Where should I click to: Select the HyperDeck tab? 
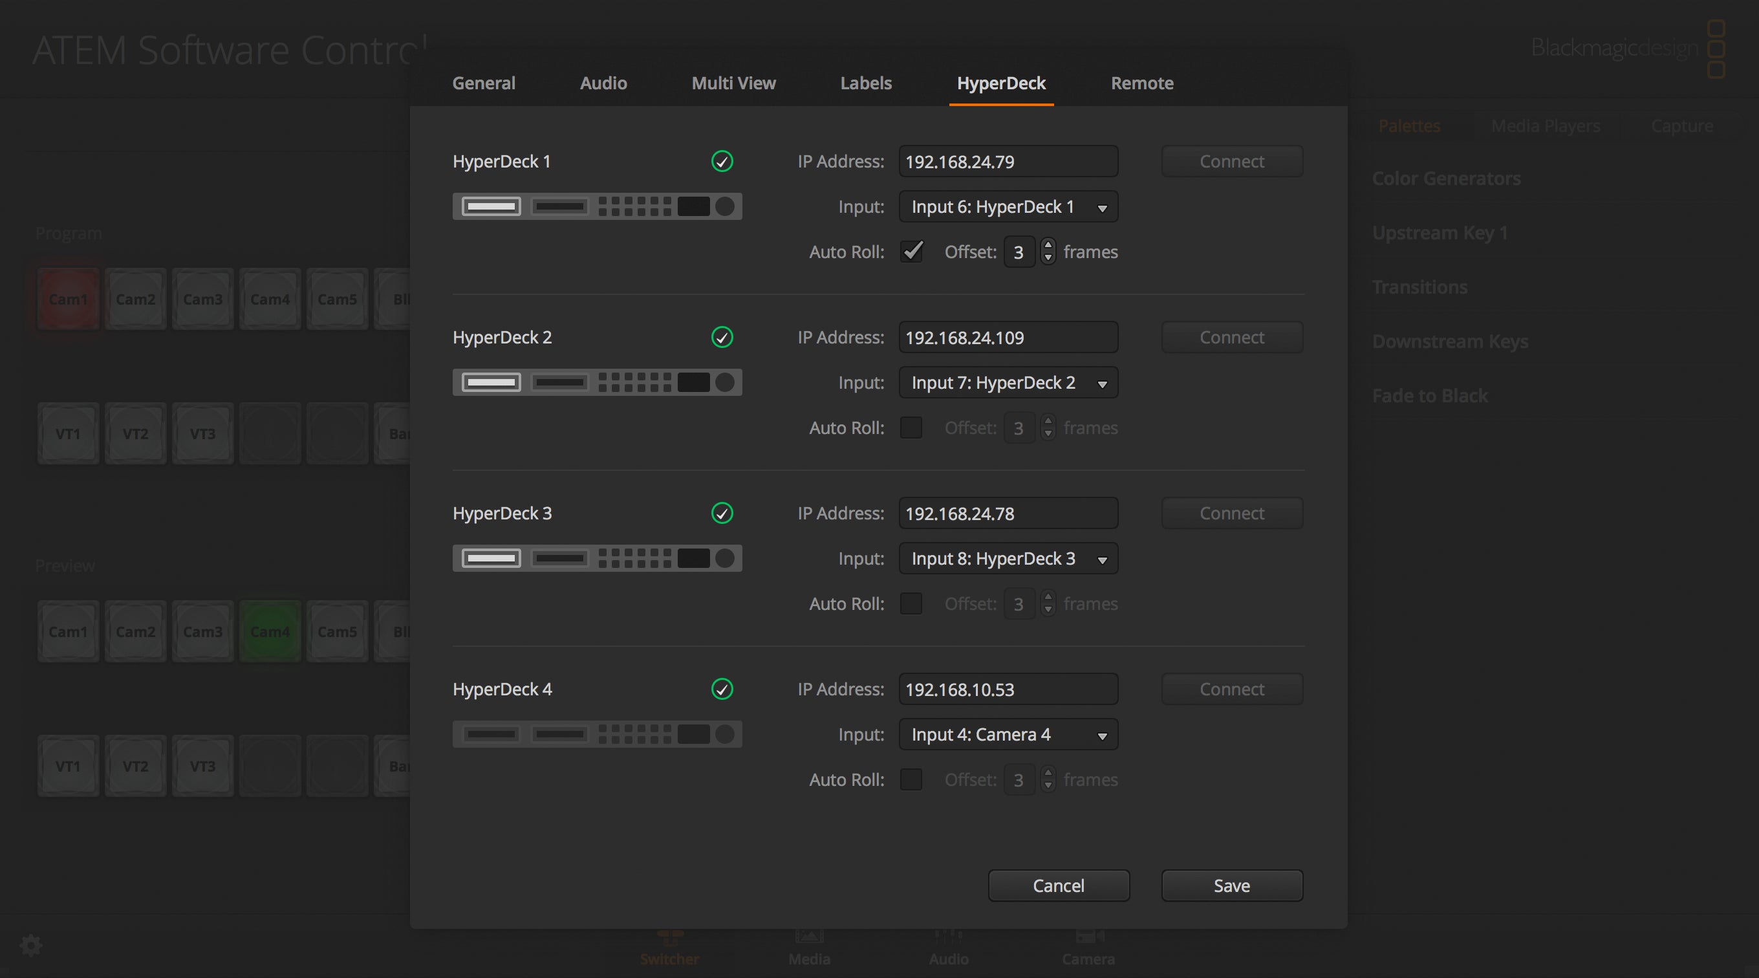tap(1001, 83)
